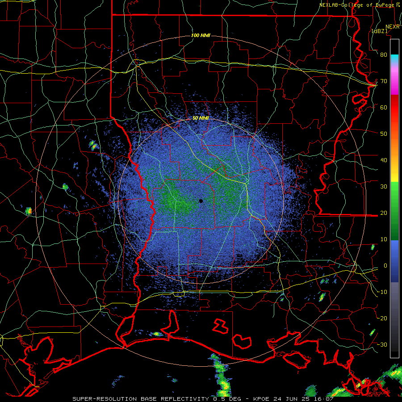Click the 40 value on the dBZ scale
402x402 pixels.
tap(384, 160)
